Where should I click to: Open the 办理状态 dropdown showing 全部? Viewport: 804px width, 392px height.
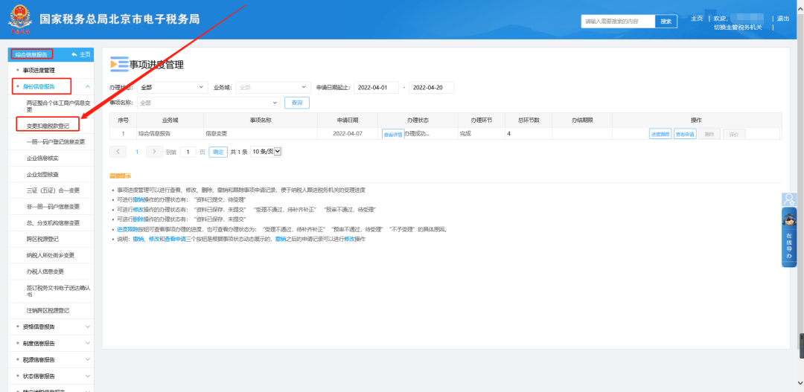[172, 88]
